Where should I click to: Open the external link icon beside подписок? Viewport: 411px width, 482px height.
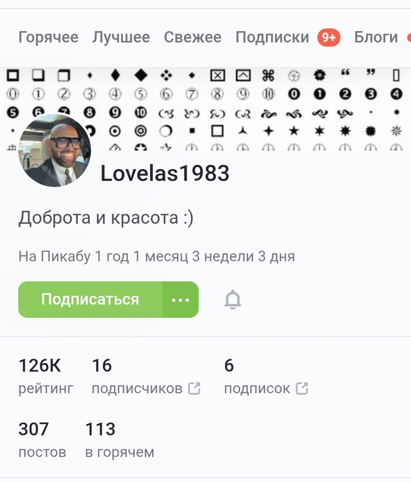click(x=302, y=388)
